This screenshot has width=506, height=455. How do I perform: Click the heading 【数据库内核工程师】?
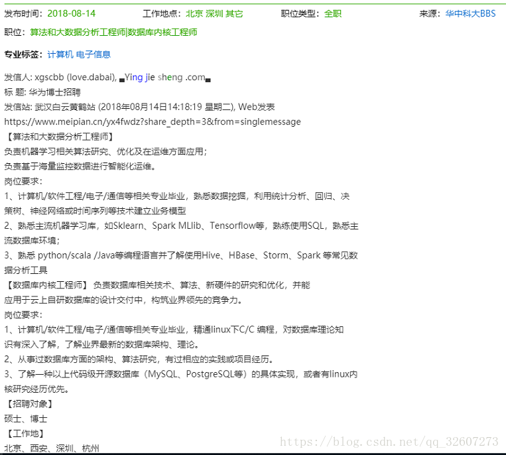click(x=46, y=285)
